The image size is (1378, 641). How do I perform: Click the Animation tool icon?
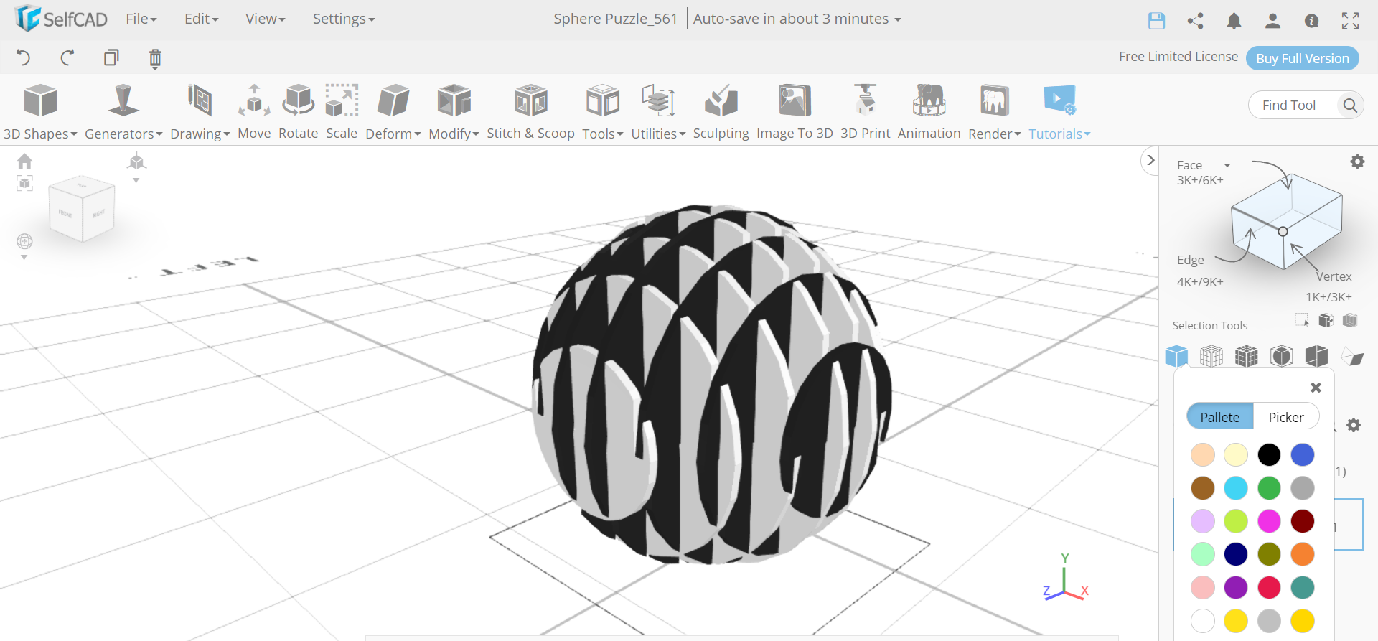(x=929, y=100)
